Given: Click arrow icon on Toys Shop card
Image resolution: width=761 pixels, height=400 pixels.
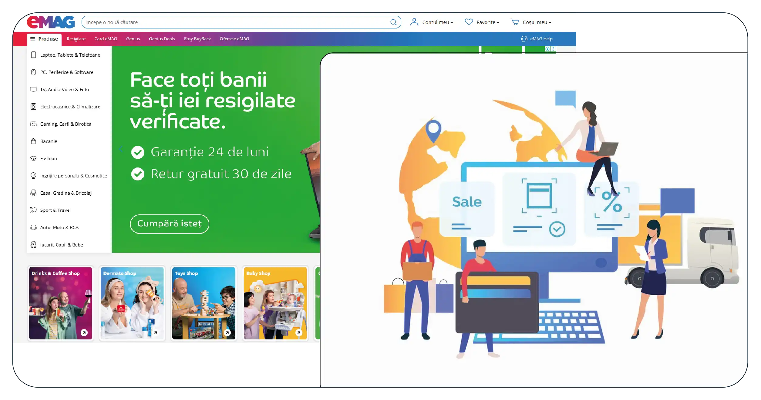Looking at the screenshot, I should (227, 332).
